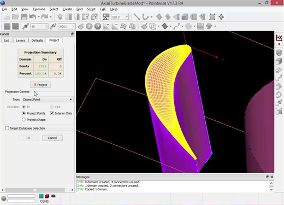Save the project with the floppy icon
The width and height of the screenshot is (284, 205).
coord(24,17)
